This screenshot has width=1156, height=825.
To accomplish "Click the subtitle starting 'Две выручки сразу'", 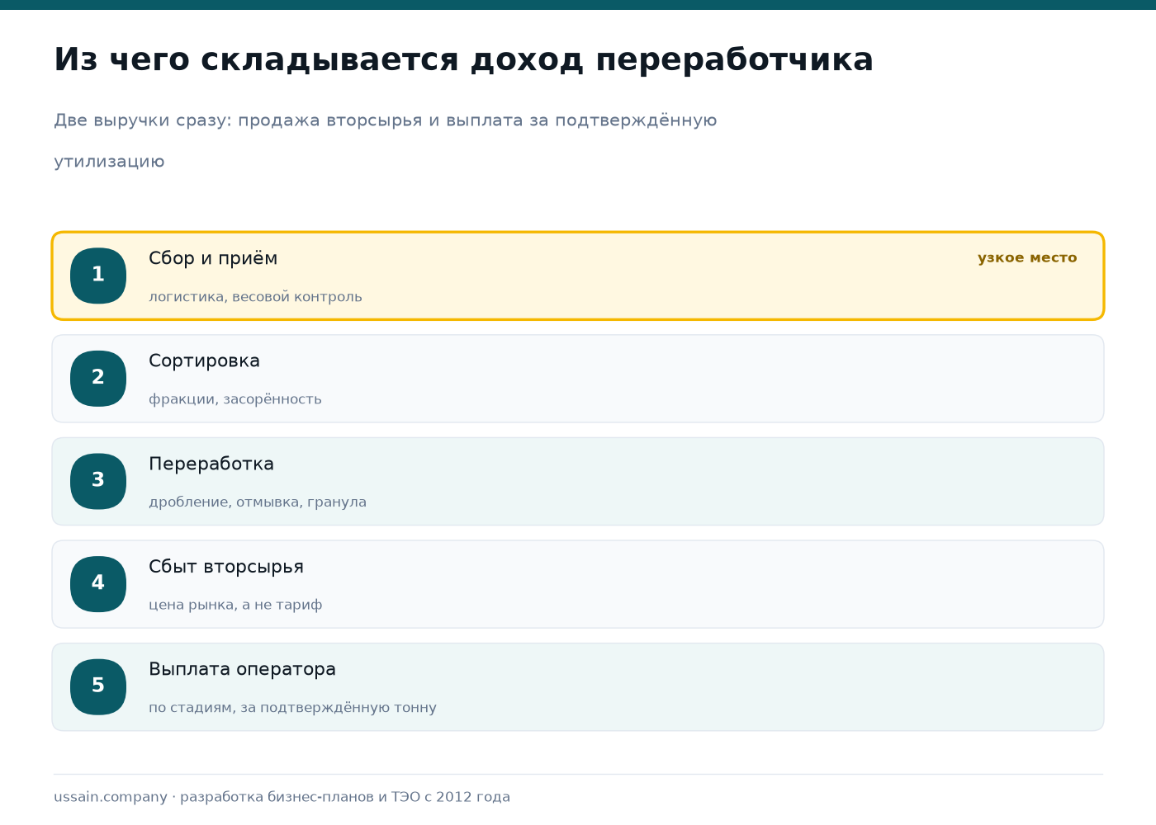I will pos(386,140).
